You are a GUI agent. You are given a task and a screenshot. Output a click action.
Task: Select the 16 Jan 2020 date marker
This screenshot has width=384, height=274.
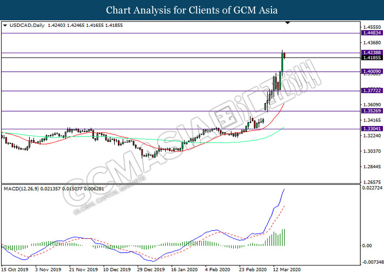[184, 270]
